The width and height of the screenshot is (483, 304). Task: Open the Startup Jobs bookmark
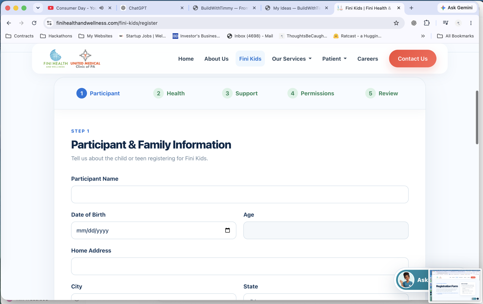pyautogui.click(x=142, y=36)
